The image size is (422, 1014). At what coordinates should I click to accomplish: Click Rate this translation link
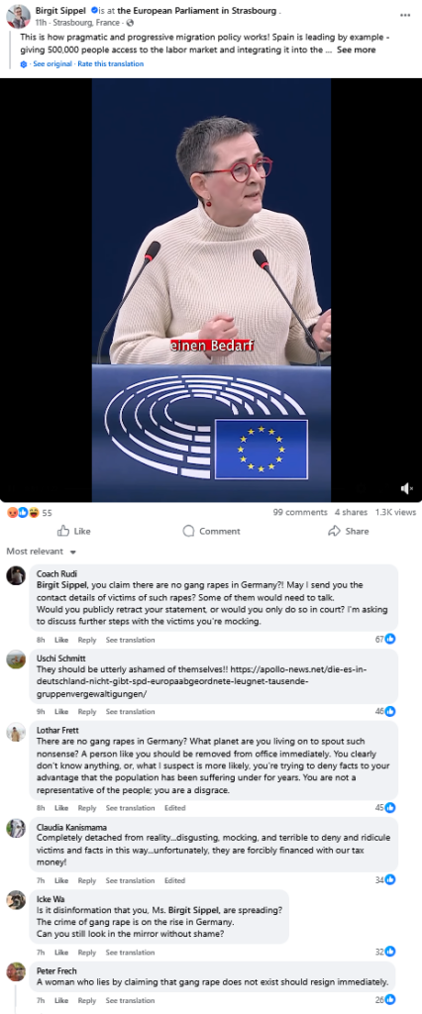pyautogui.click(x=111, y=64)
